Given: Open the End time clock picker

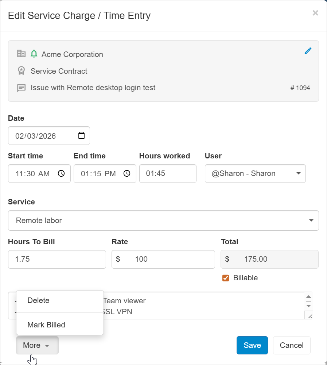Looking at the screenshot, I should pyautogui.click(x=126, y=173).
